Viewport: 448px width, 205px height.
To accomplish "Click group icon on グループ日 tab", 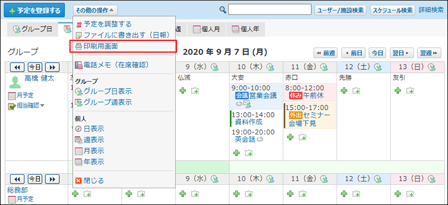I will (x=17, y=29).
